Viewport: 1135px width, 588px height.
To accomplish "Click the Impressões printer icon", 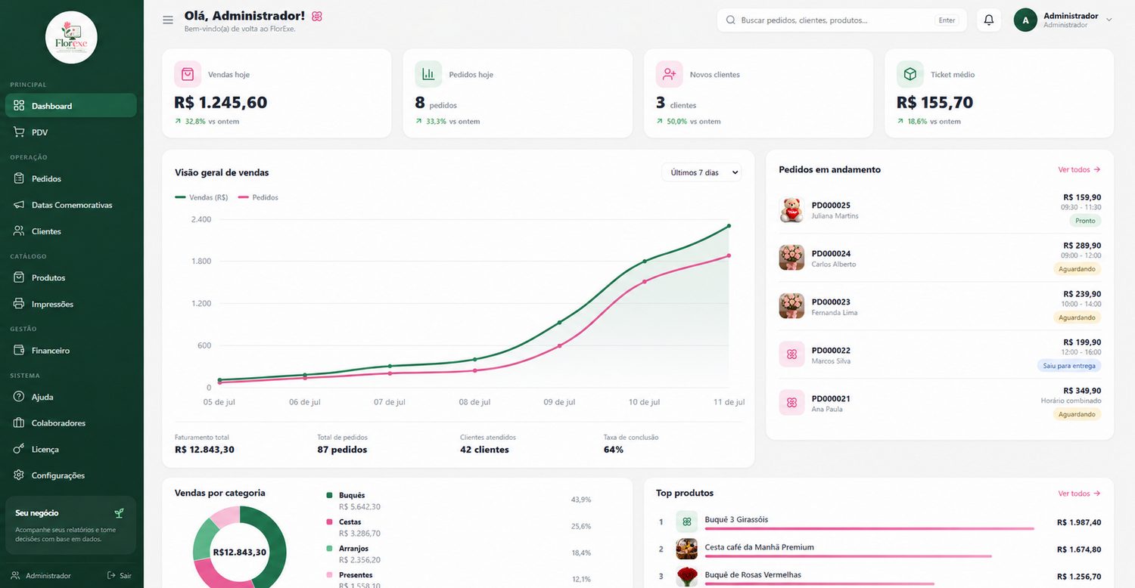I will [x=19, y=304].
